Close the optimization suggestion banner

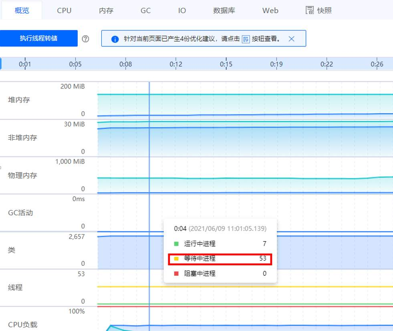coord(292,39)
